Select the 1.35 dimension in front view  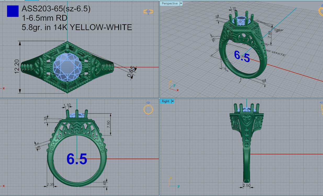click(x=45, y=120)
